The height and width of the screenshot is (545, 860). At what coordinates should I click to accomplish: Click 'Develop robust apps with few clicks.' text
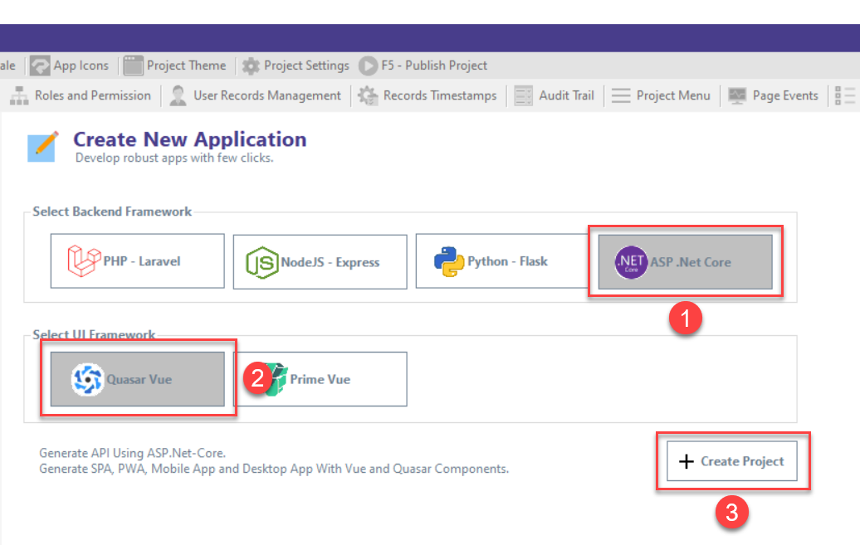click(174, 158)
